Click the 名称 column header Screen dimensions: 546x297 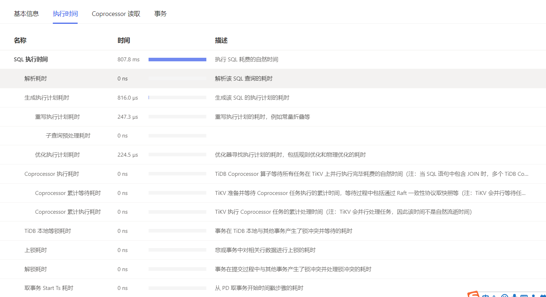(20, 40)
